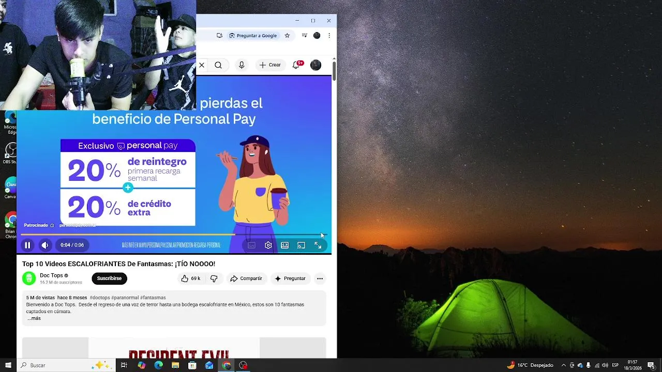
Task: Open Outlook mail from taskbar
Action: click(209, 365)
